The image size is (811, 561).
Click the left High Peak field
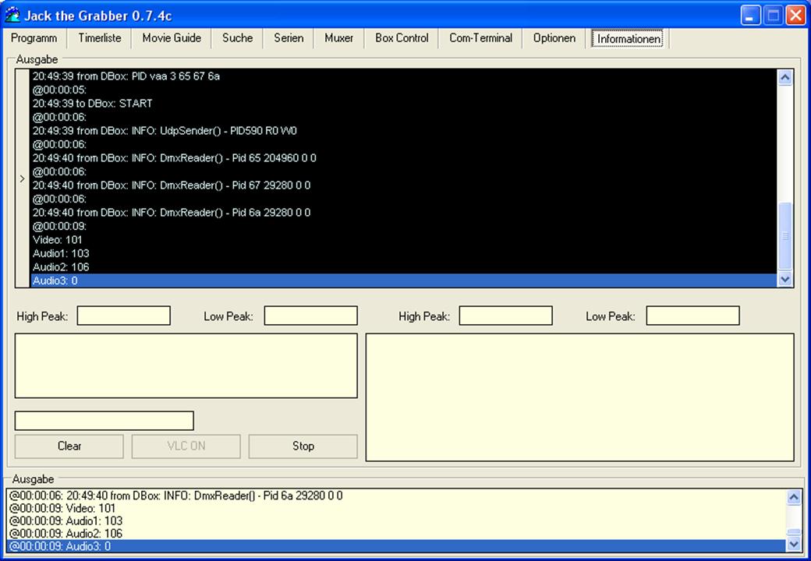coord(124,316)
